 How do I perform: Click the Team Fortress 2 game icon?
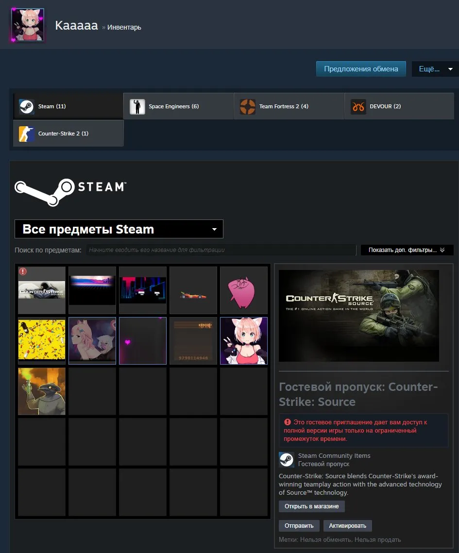click(x=248, y=106)
